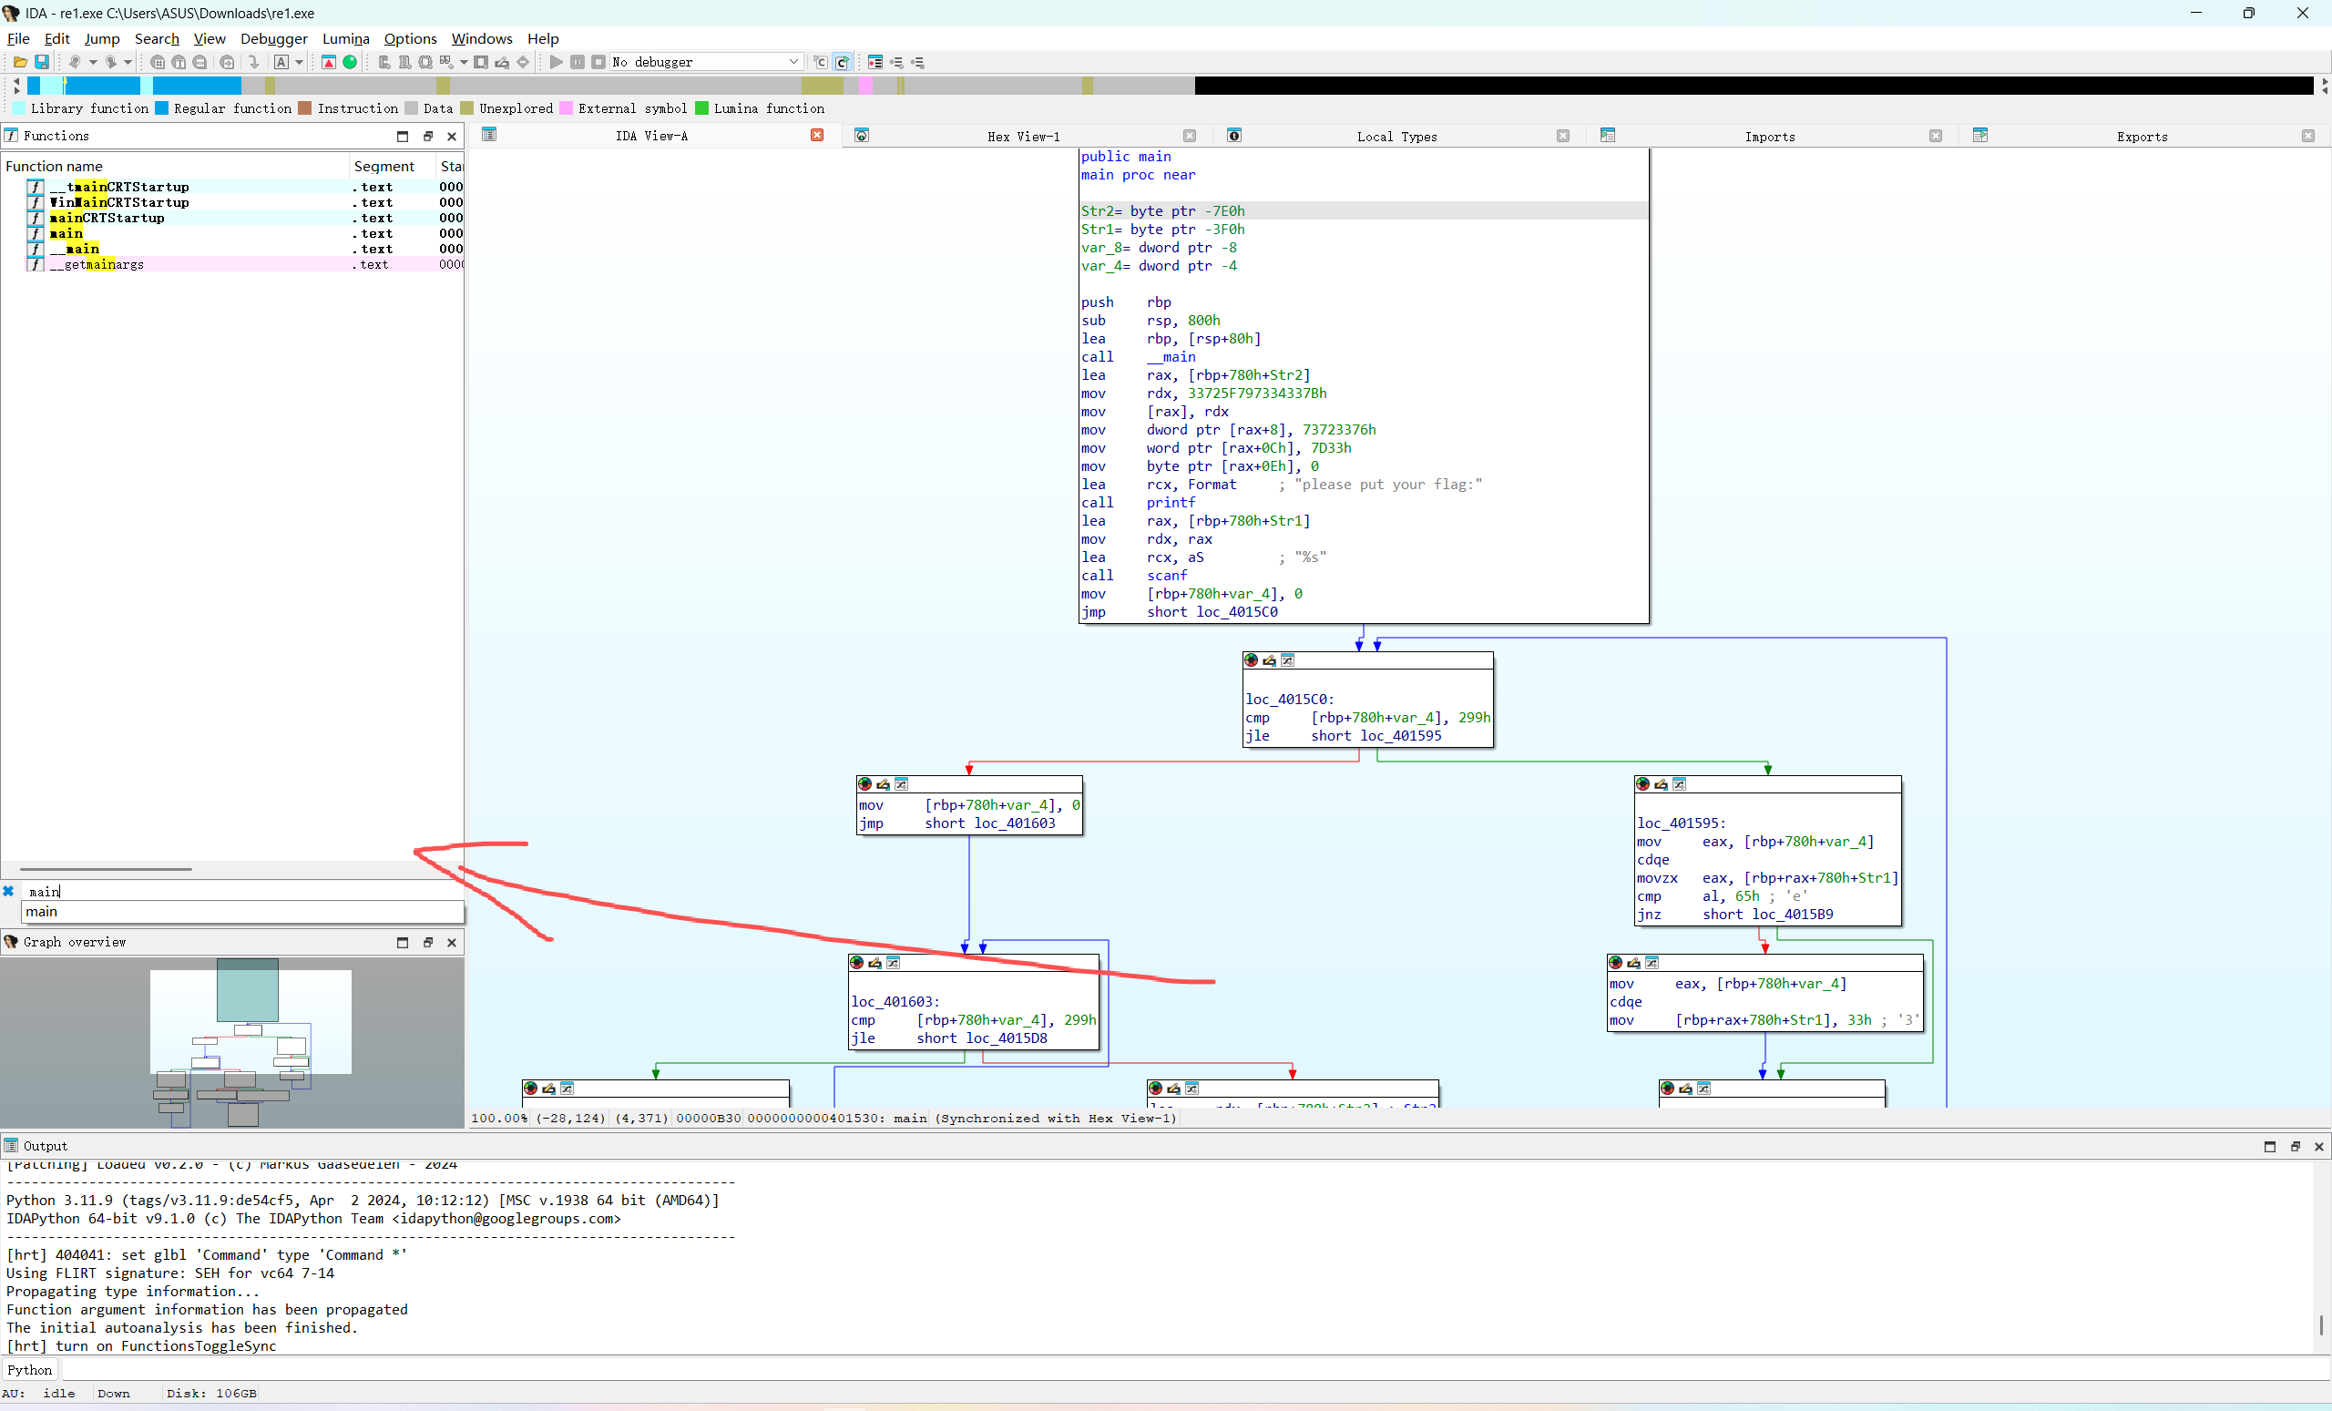Click the Open file toolbar icon
Image resolution: width=2332 pixels, height=1411 pixels.
coord(20,63)
